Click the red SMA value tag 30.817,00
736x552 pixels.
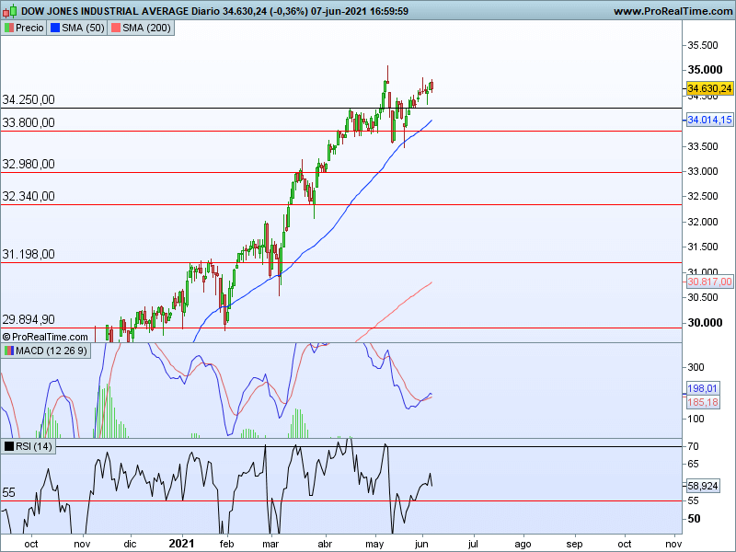click(709, 282)
